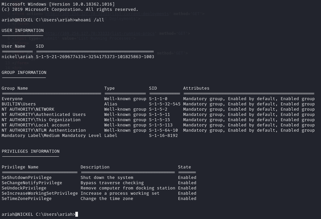Screen dimensions: 321x219
Task: Click the GROUP INFORMATION section heading
Action: coord(24,73)
